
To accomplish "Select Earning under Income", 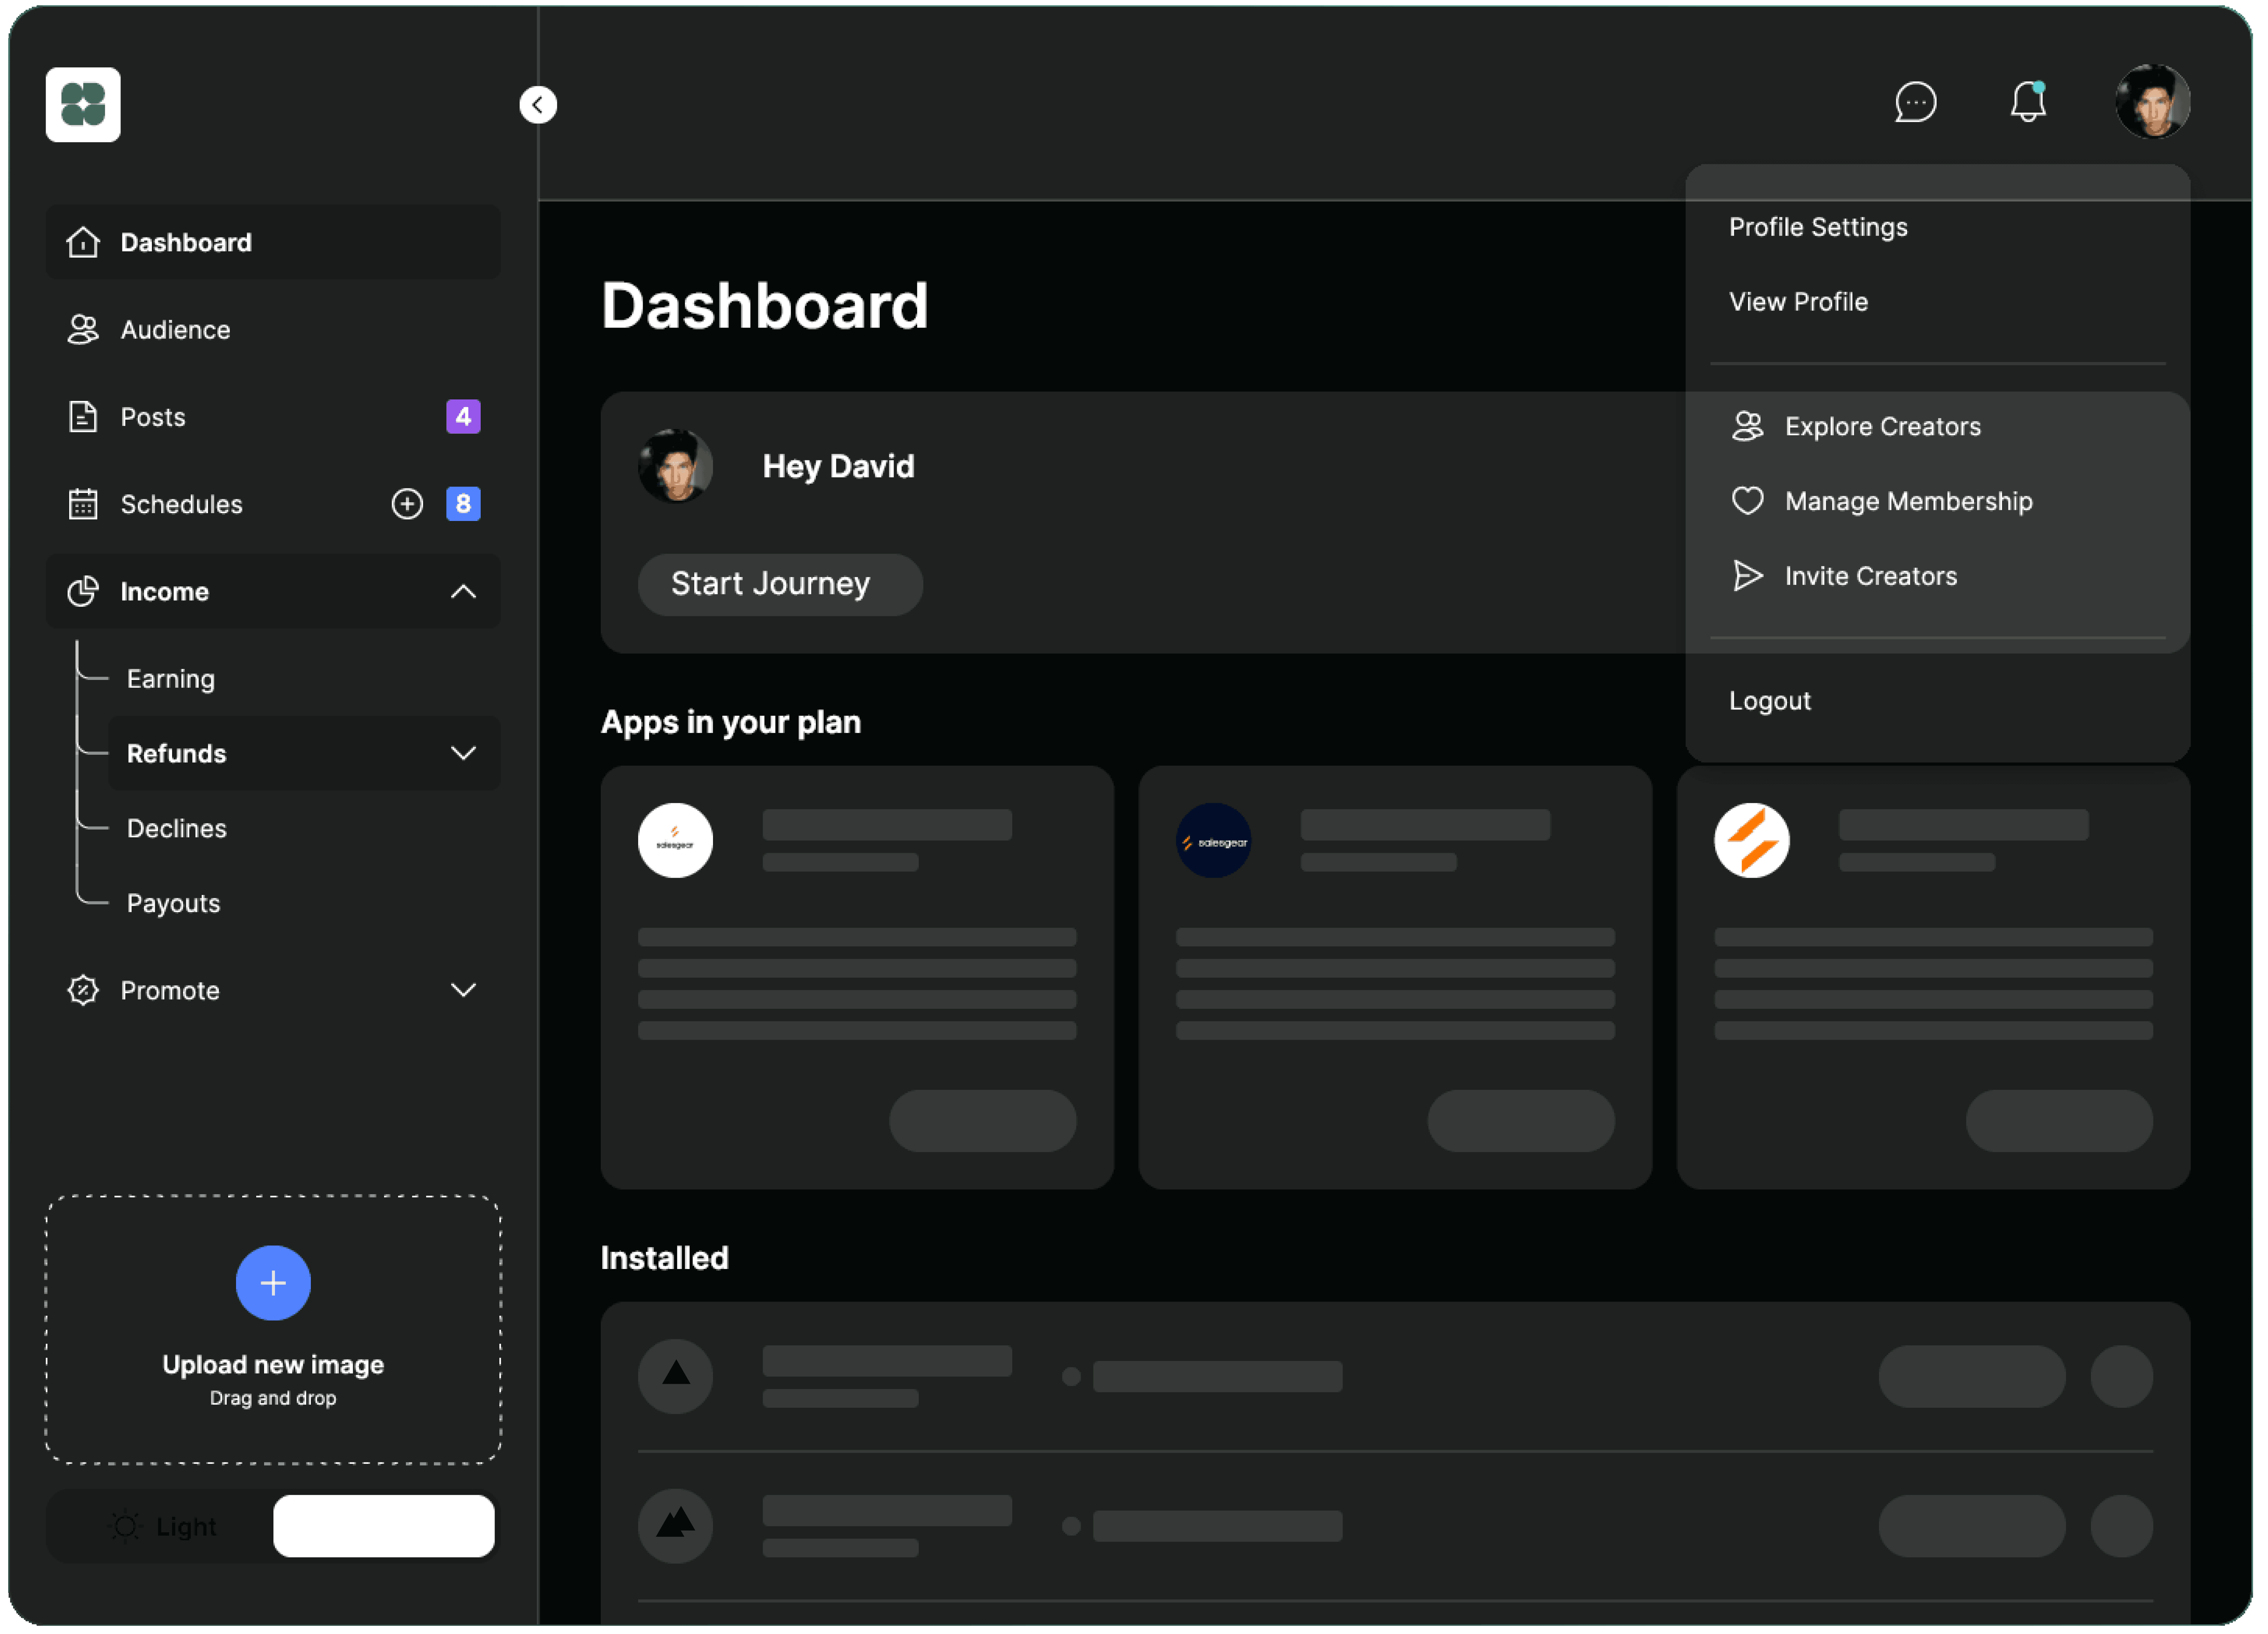I will [171, 680].
